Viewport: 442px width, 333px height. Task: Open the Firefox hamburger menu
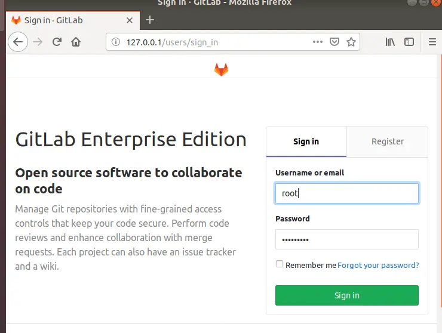pos(432,42)
